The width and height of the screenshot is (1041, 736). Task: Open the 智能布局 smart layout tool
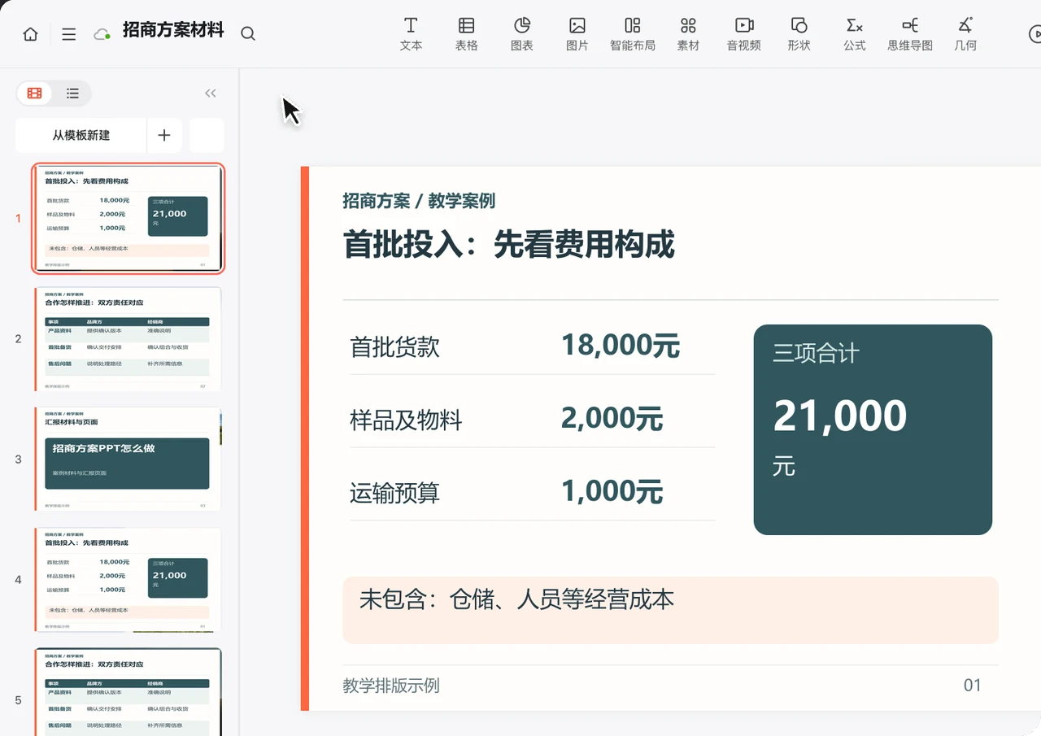pos(633,34)
